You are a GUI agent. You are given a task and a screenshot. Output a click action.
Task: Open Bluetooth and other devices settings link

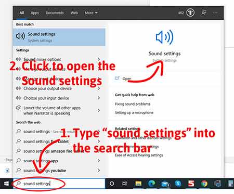pos(143,138)
